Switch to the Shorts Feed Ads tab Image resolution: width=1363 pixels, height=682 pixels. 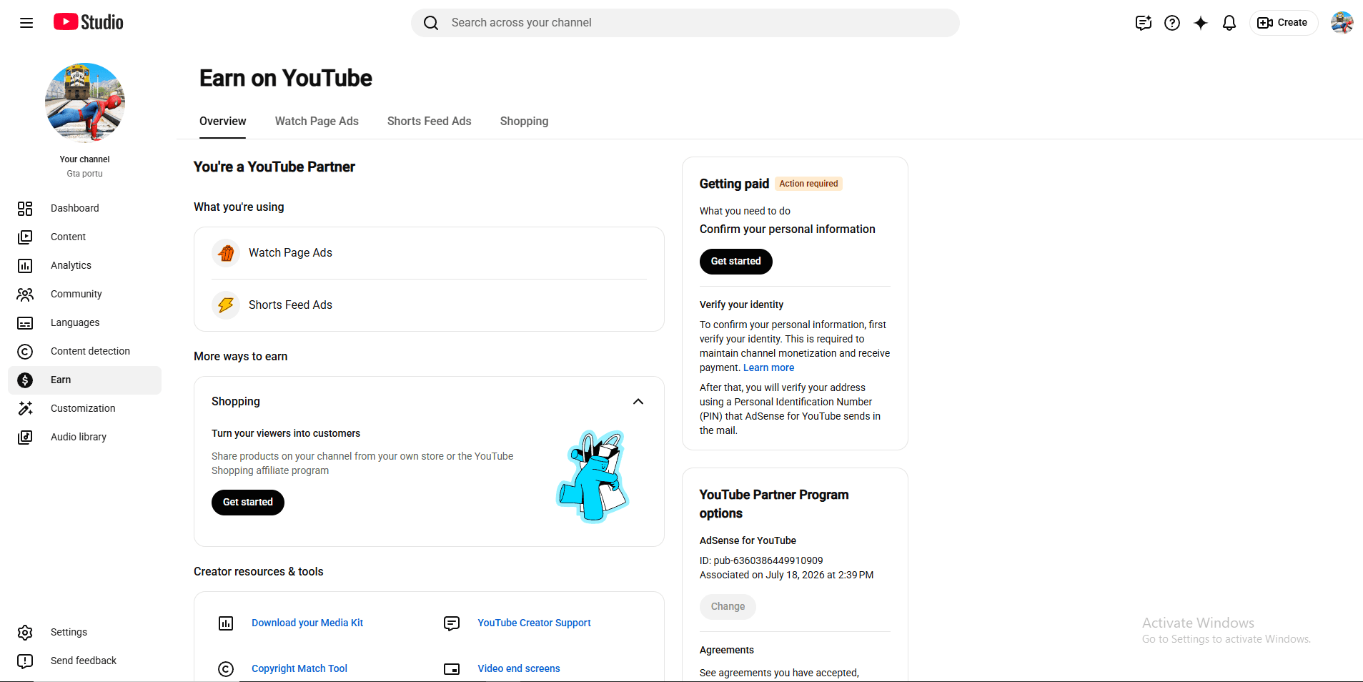point(429,122)
